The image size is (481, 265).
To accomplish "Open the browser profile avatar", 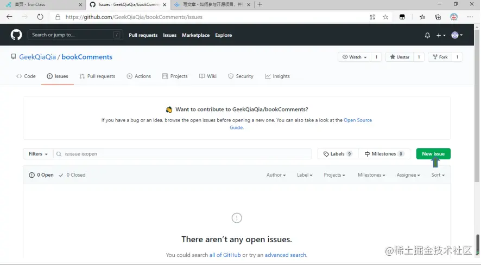I will click(x=454, y=17).
